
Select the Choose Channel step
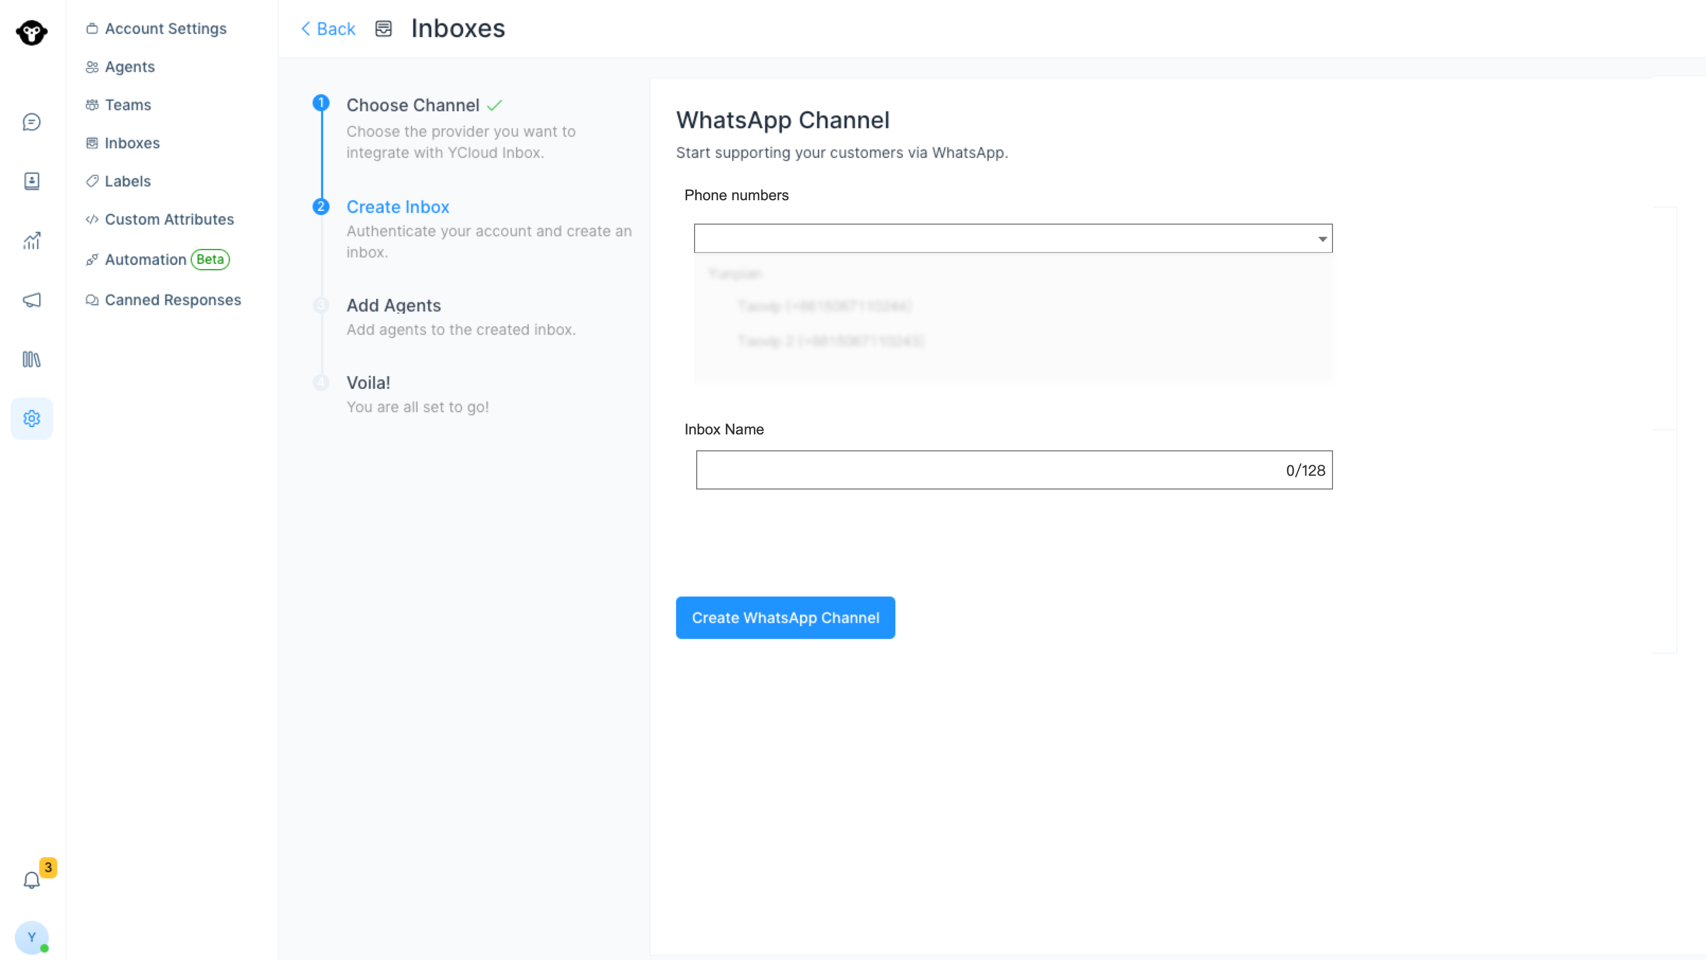pos(413,105)
